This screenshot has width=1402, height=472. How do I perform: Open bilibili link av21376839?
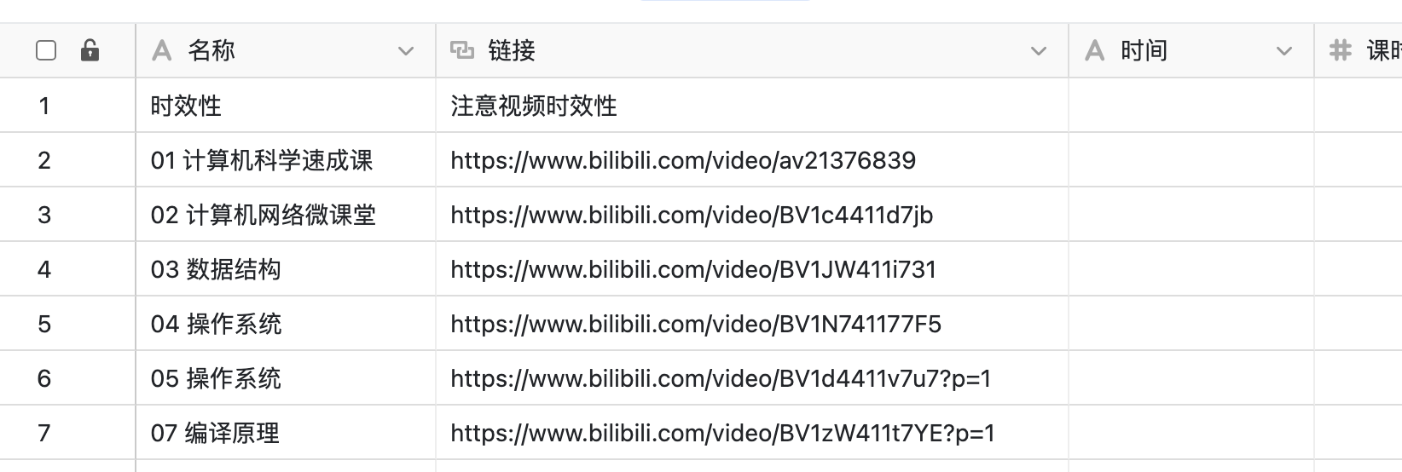point(683,160)
